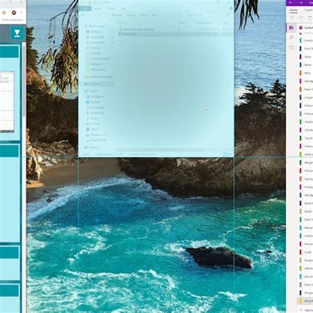This screenshot has height=313, width=313.
Task: Click the OneNote back arrow
Action: click(x=291, y=3)
